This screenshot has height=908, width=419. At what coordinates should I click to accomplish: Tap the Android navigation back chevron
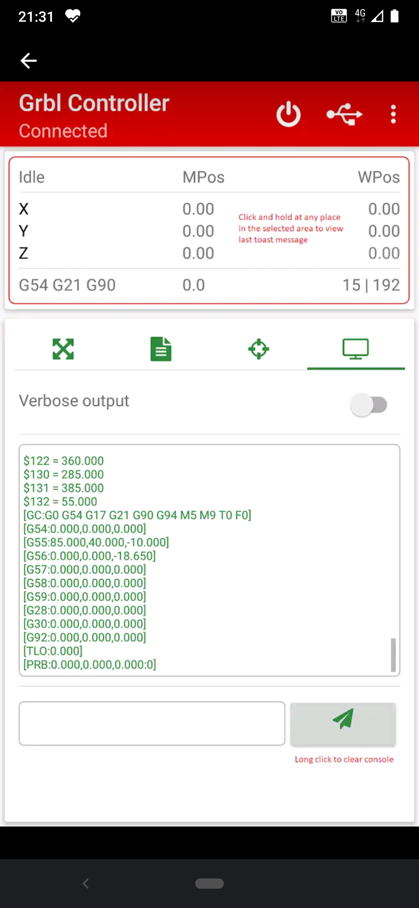[86, 884]
